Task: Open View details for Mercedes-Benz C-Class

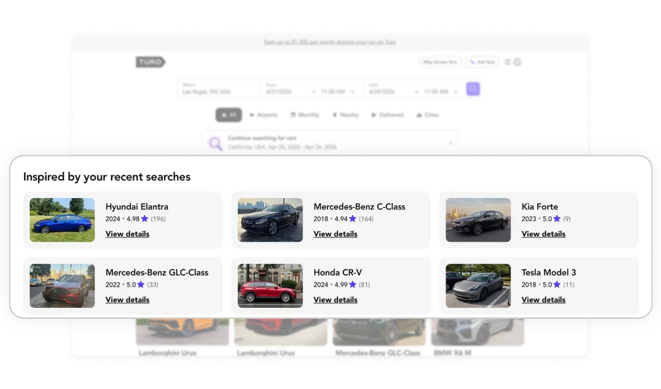Action: [x=336, y=234]
